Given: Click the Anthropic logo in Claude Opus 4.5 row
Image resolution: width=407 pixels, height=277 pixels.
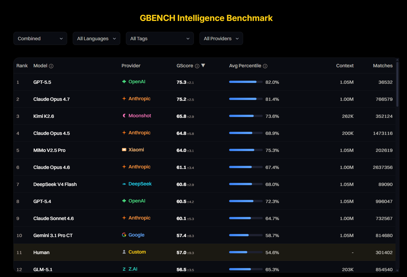Looking at the screenshot, I should (x=124, y=133).
